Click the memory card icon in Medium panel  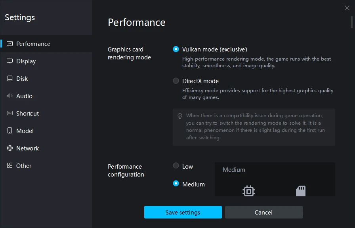(x=301, y=191)
